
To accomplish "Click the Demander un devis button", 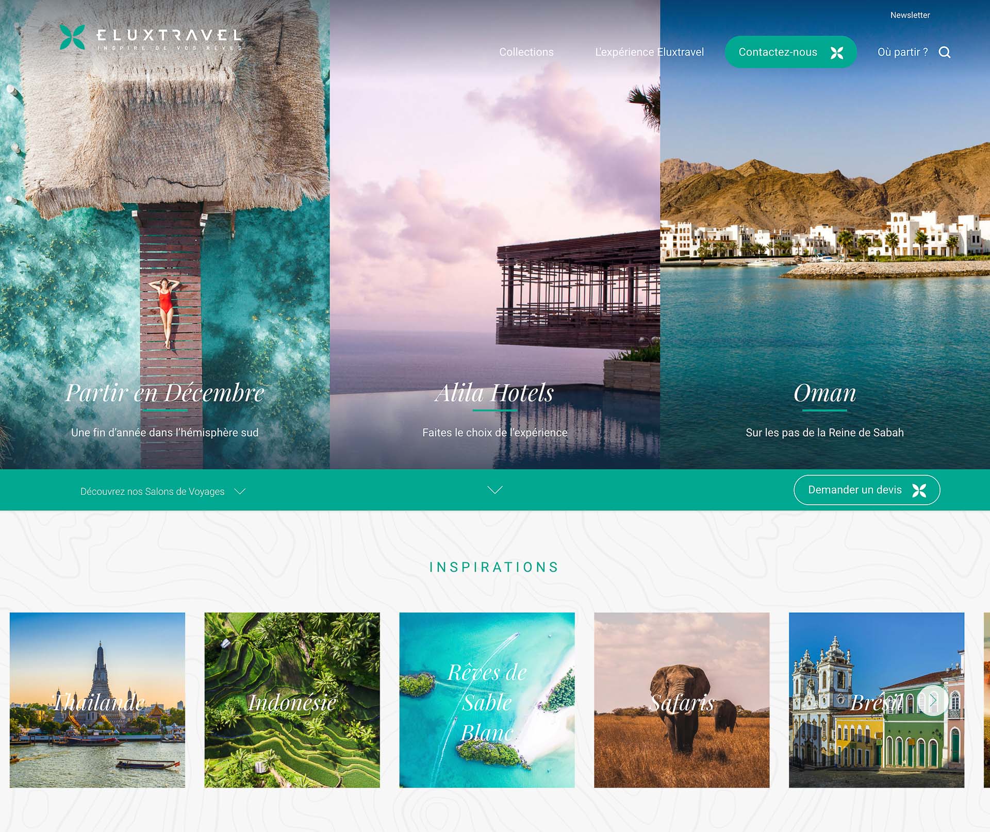I will point(865,490).
